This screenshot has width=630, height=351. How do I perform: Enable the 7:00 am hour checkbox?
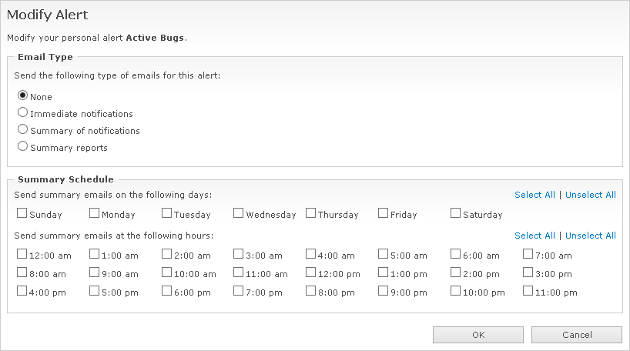click(x=528, y=254)
